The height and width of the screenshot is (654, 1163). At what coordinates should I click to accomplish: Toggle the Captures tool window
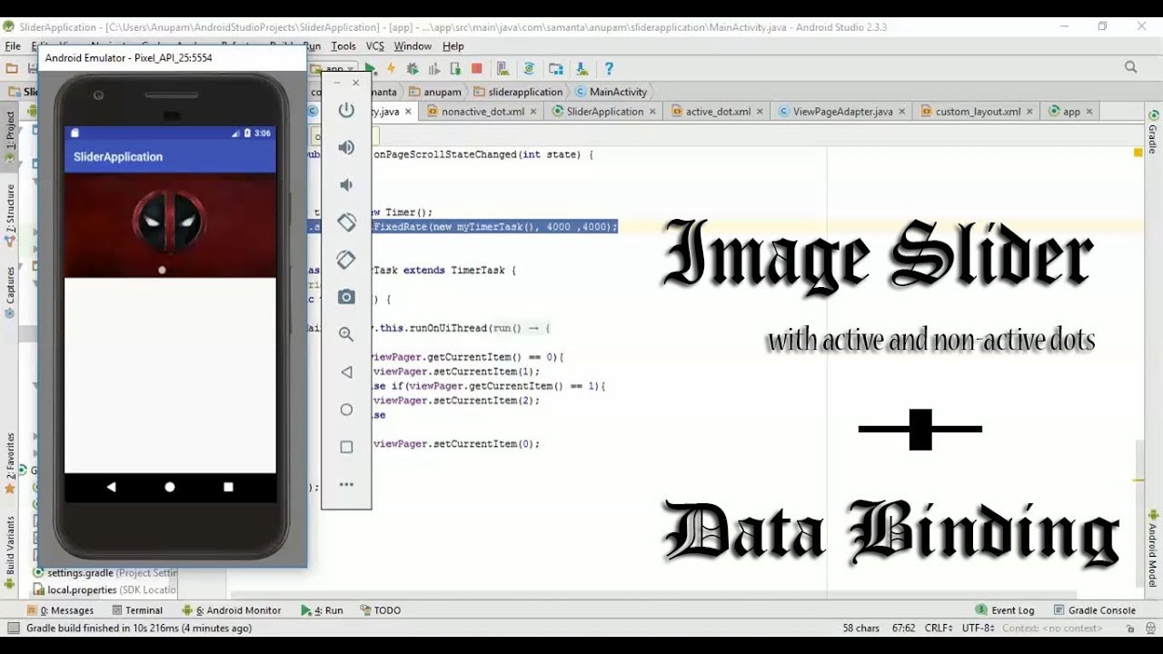pos(10,291)
